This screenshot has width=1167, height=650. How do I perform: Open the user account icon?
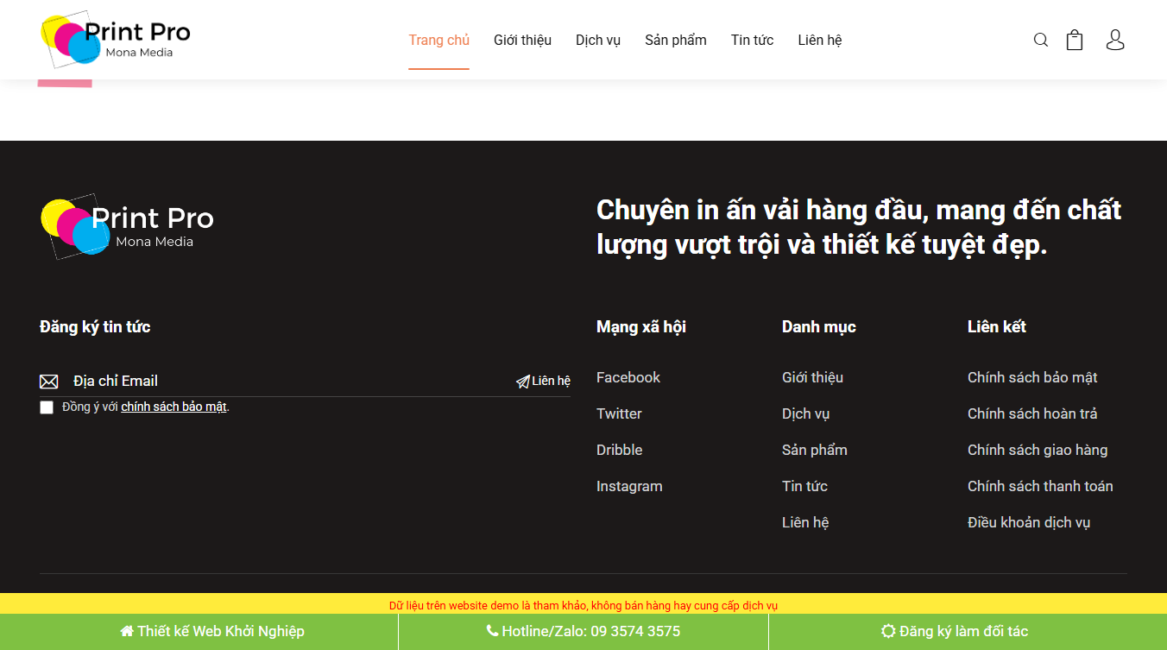pyautogui.click(x=1115, y=40)
